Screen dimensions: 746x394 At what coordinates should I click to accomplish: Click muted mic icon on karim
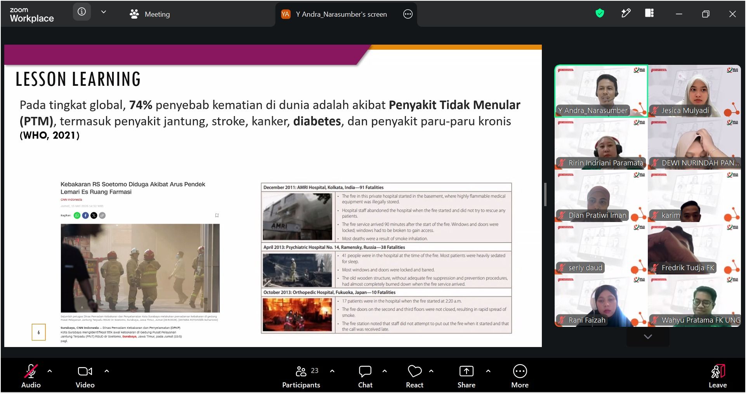655,215
